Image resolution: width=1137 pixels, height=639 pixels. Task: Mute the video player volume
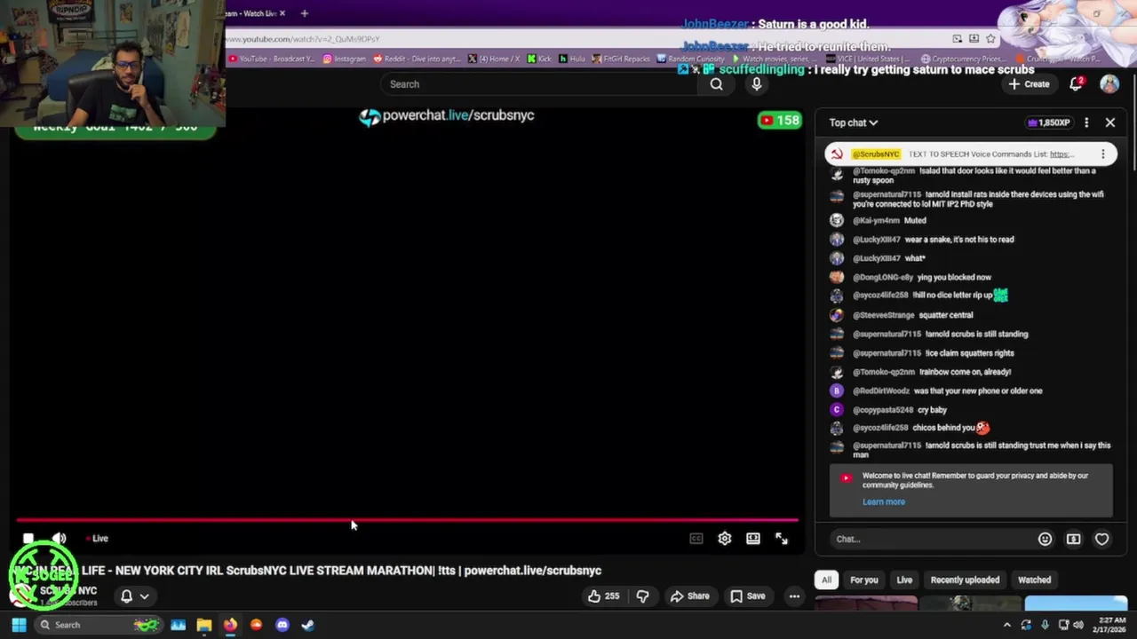pos(59,539)
